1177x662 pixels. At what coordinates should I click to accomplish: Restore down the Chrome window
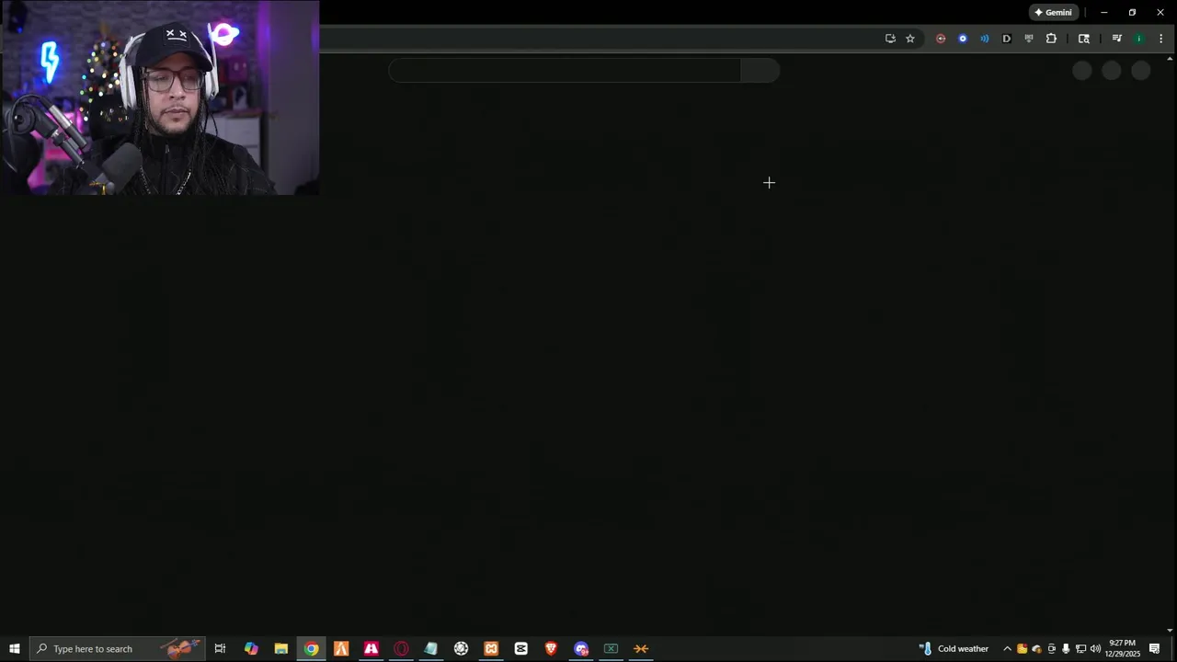tap(1132, 13)
